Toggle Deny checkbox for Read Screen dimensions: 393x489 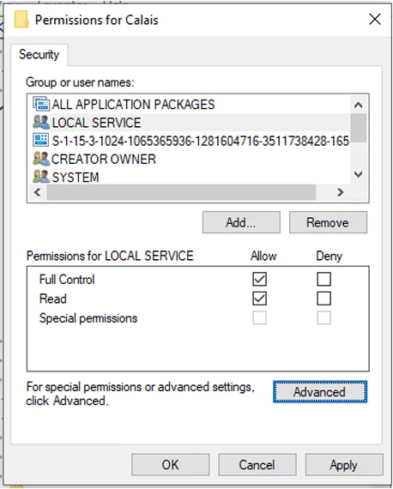[x=323, y=299]
